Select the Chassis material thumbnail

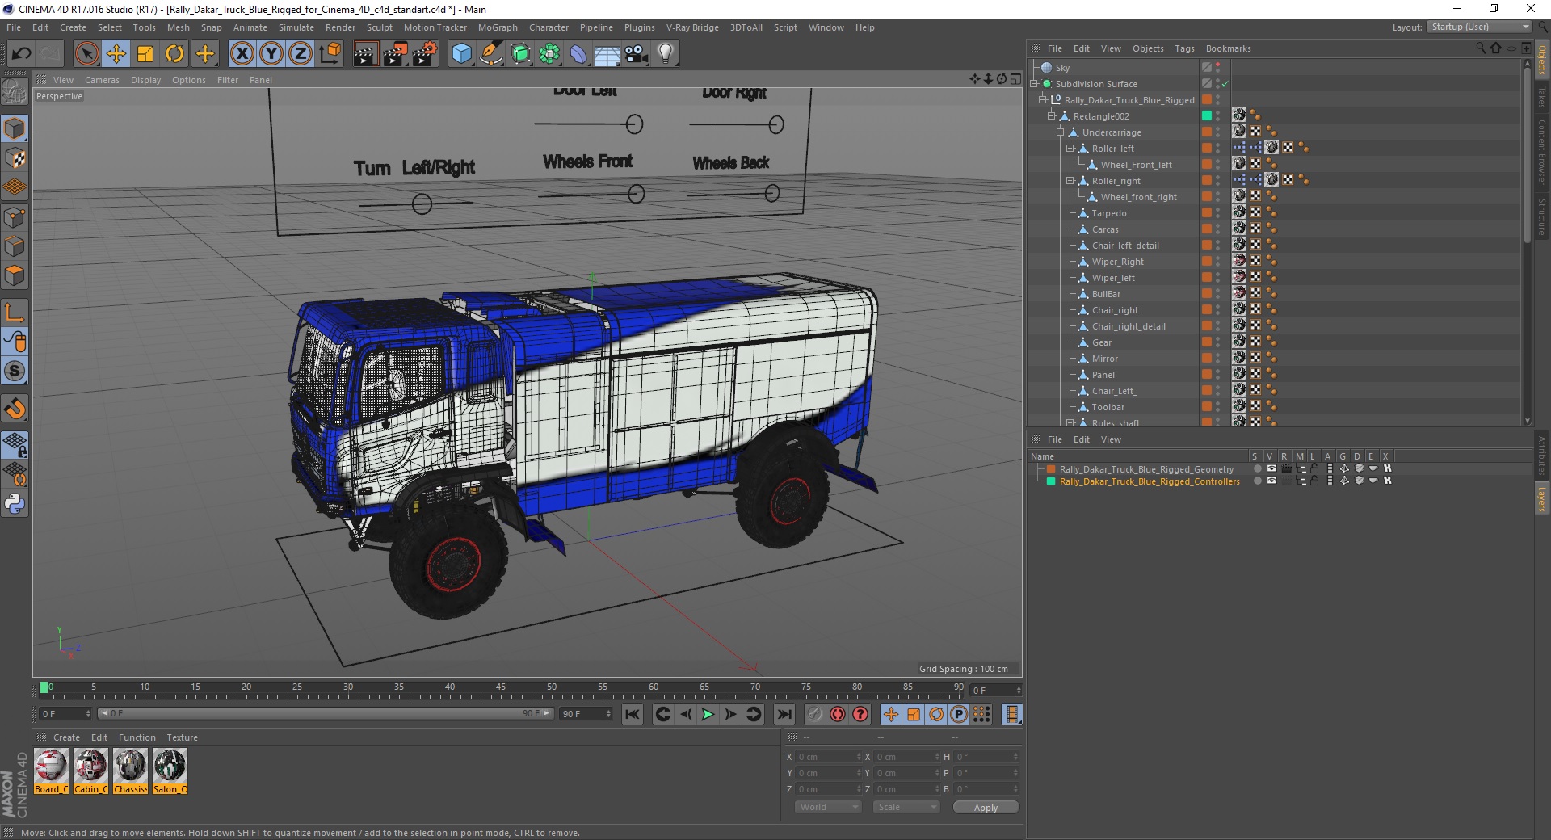(130, 771)
